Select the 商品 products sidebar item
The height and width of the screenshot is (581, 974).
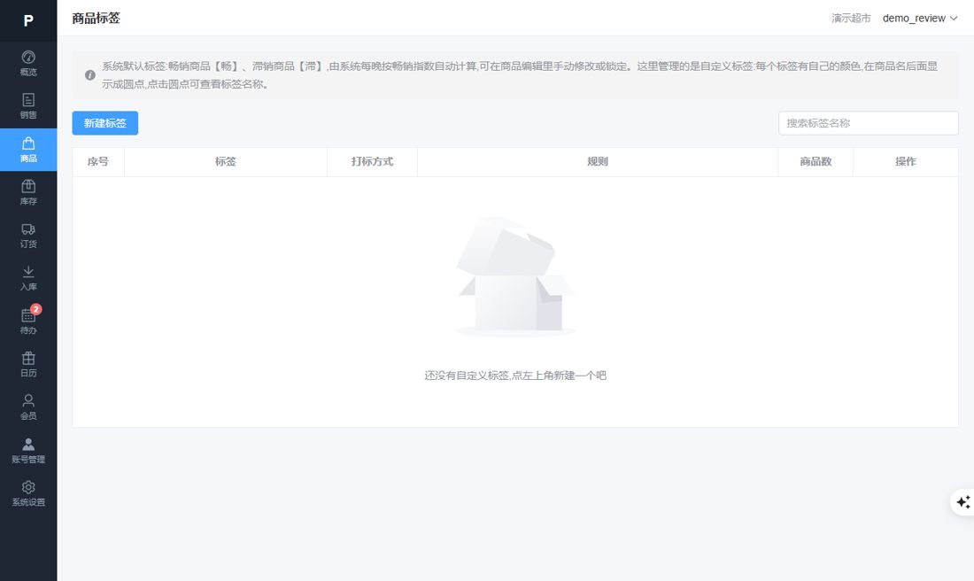pyautogui.click(x=28, y=150)
